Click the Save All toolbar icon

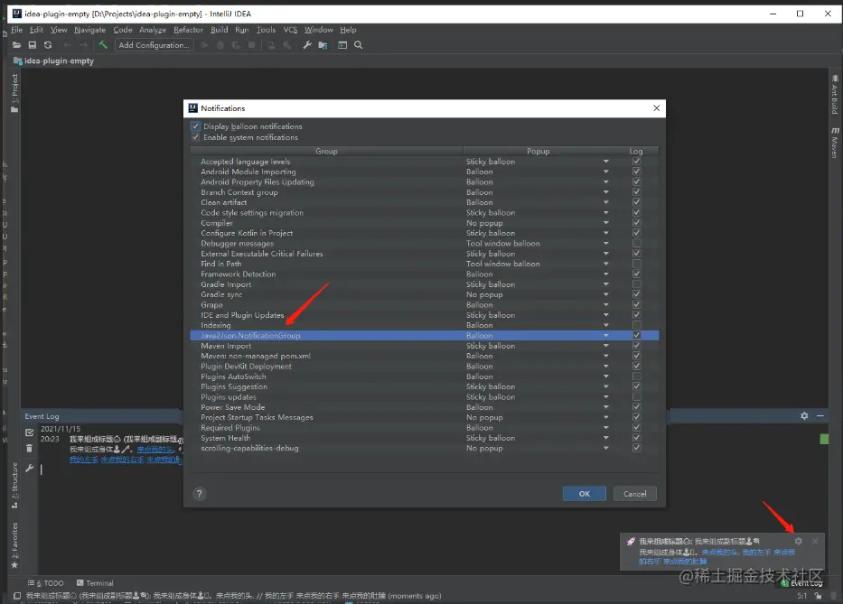click(33, 45)
